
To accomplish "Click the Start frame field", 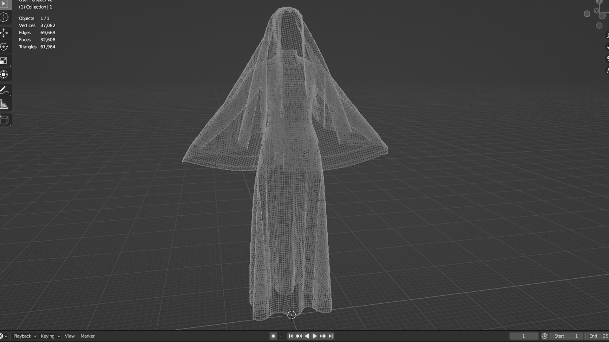I will pos(566,336).
